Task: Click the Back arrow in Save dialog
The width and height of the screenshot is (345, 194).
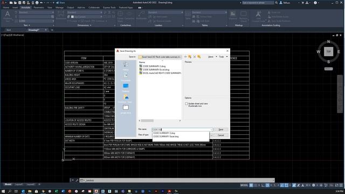Action: 185,57
